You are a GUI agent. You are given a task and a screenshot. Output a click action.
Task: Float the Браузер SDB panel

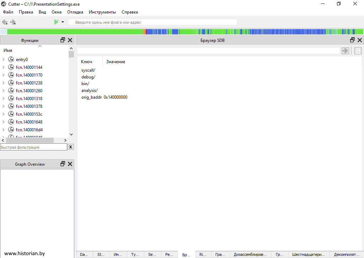coord(353,40)
